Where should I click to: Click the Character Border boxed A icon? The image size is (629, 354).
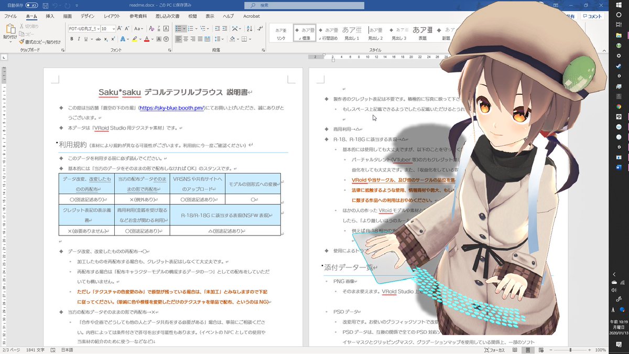[166, 28]
